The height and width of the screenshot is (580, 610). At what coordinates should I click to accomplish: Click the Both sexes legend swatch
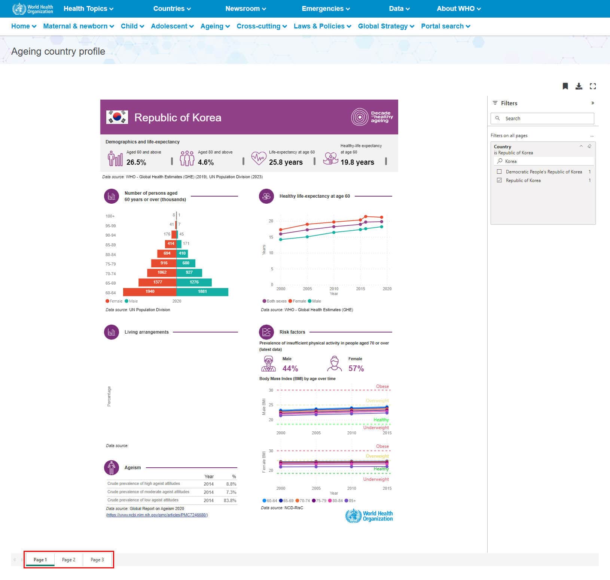click(x=264, y=301)
